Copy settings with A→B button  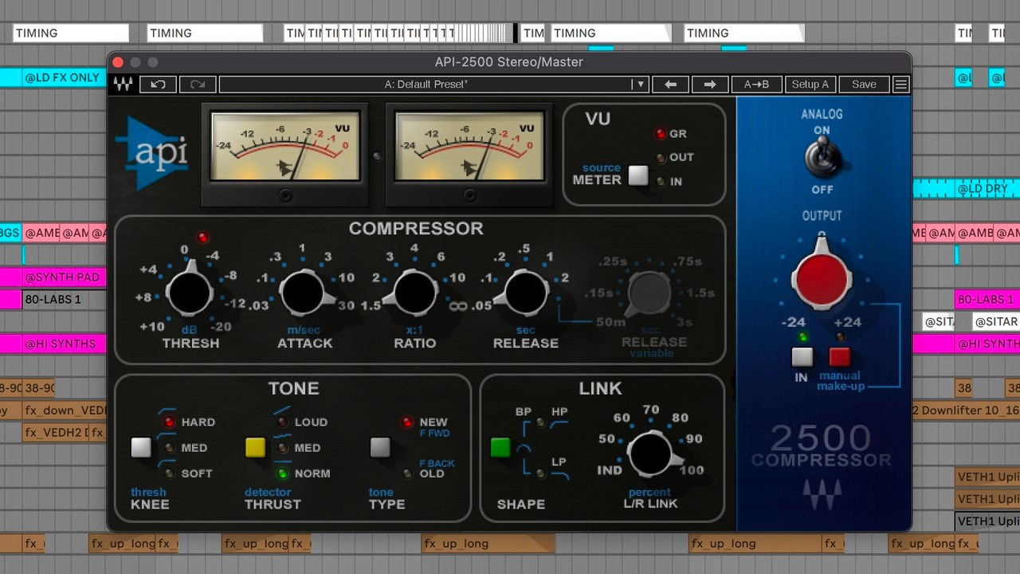point(756,85)
